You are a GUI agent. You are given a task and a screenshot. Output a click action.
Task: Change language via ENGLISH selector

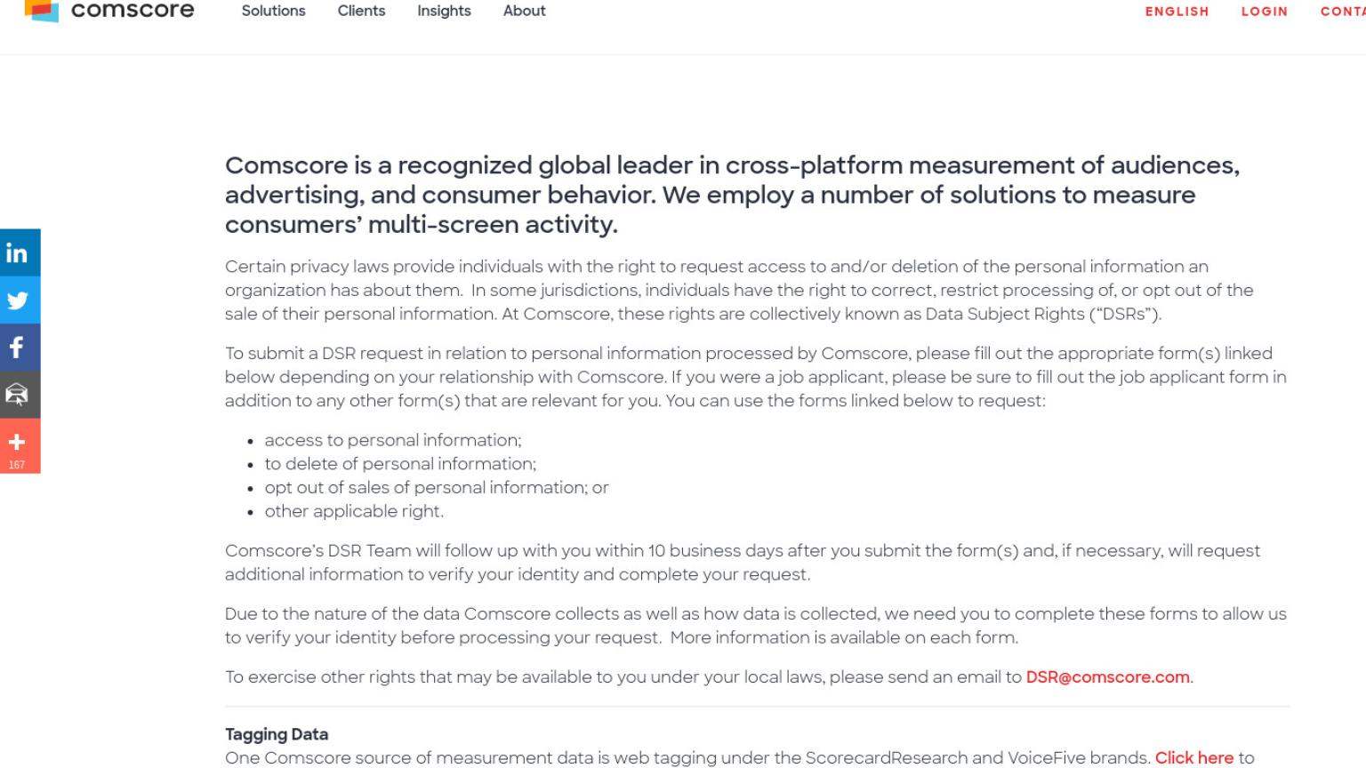(1177, 12)
